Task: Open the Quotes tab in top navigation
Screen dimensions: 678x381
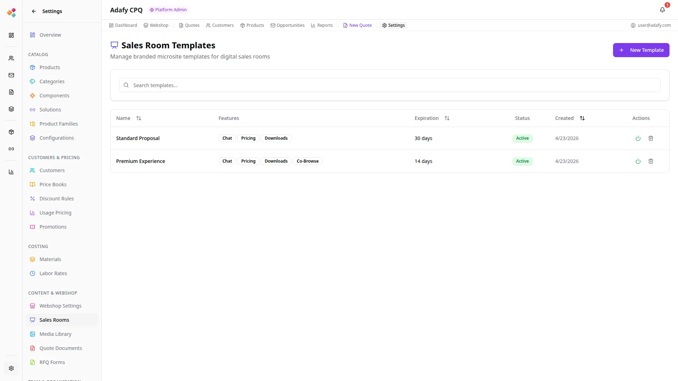Action: [x=189, y=25]
